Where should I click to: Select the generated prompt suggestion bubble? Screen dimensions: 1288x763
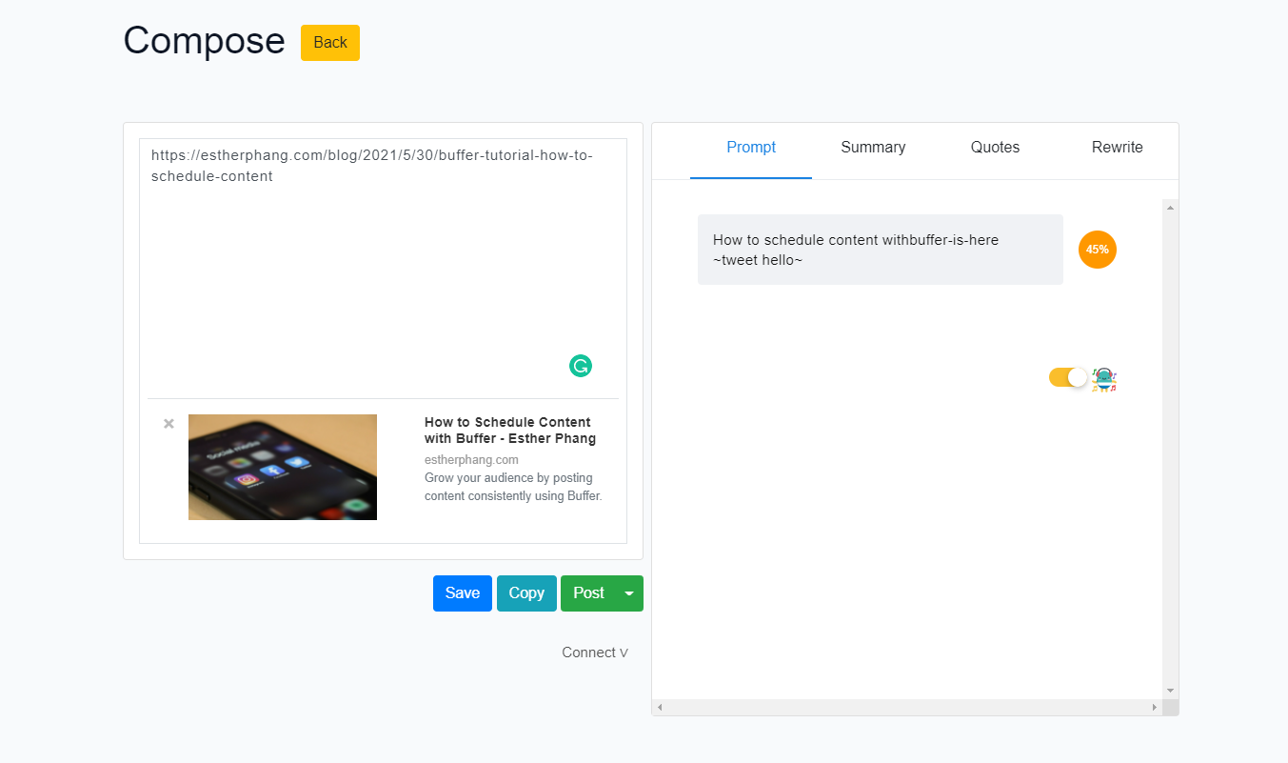[881, 250]
